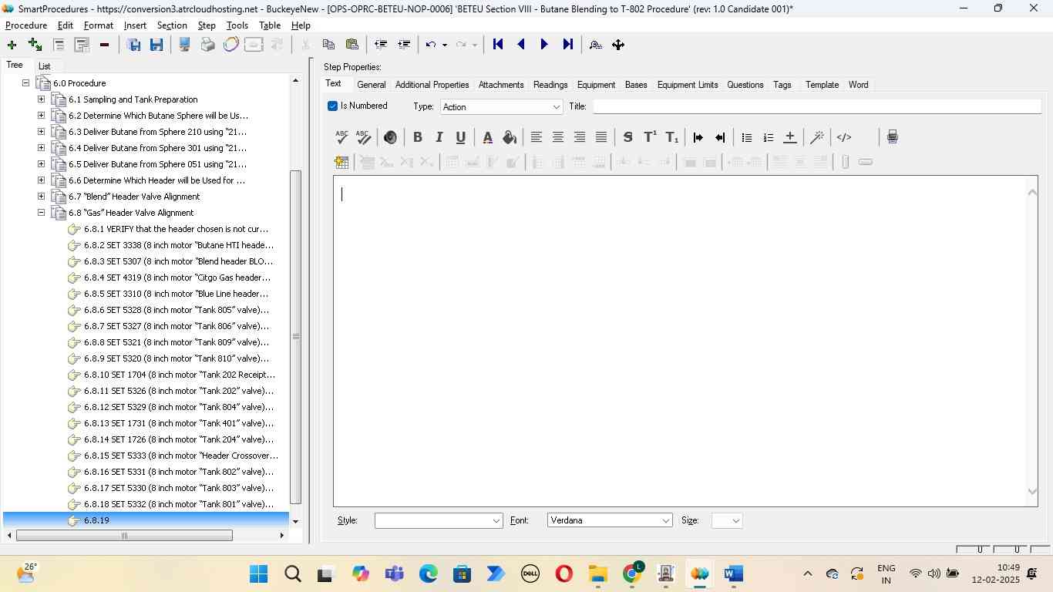
Task: Expand 6.7 "Blend" Header Valve Alignment
Action: pyautogui.click(x=41, y=196)
